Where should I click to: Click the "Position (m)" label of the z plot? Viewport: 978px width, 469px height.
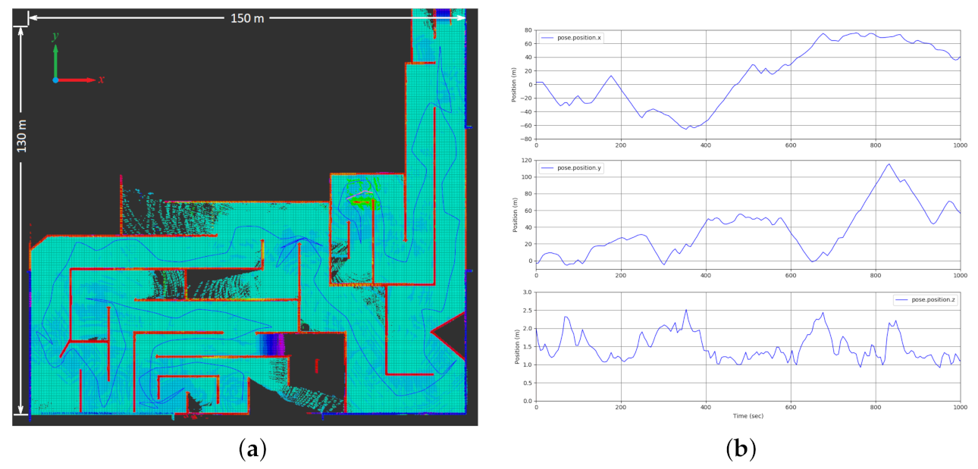(x=515, y=346)
